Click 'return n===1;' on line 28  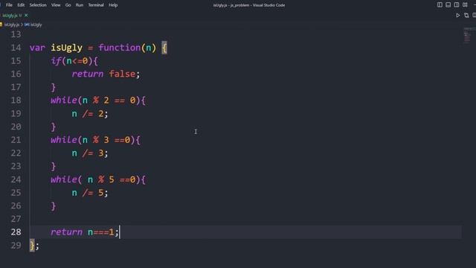[85, 232]
